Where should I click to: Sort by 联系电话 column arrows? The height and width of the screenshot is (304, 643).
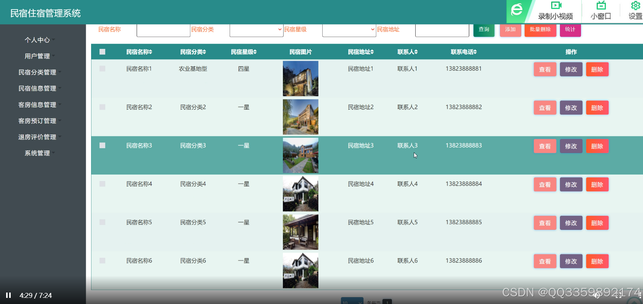pos(475,52)
